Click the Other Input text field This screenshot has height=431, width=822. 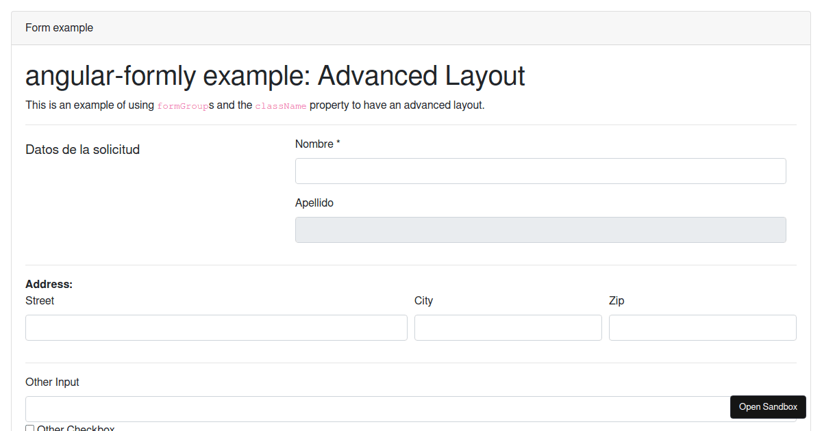click(411, 409)
